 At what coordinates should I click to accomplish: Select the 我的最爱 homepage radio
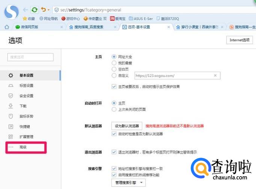[x=114, y=63]
